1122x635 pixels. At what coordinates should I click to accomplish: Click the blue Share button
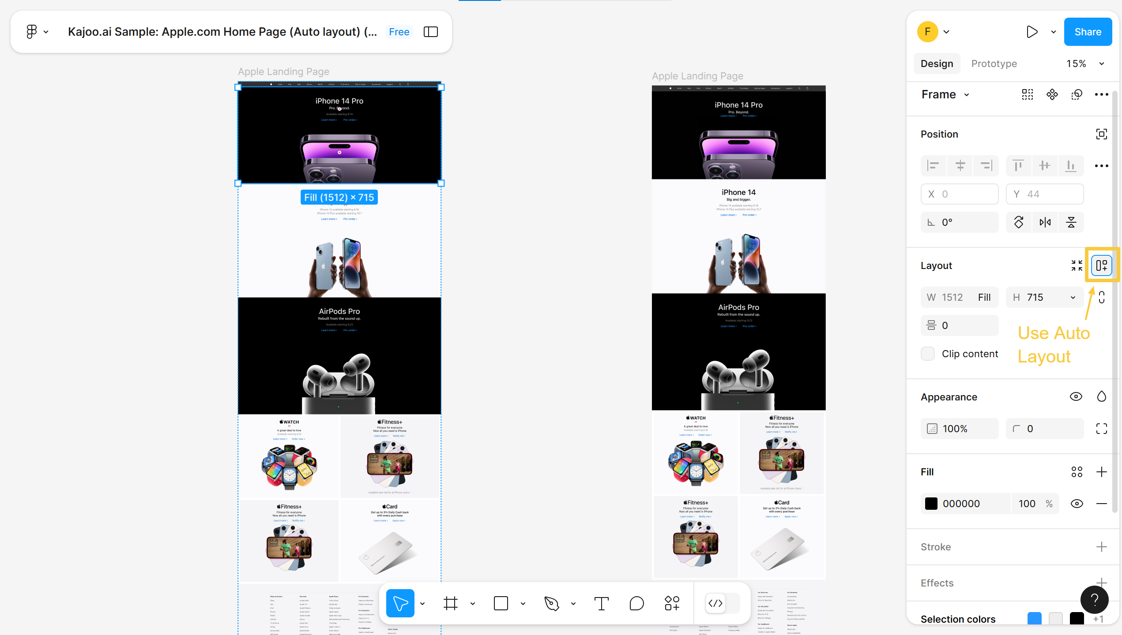pyautogui.click(x=1088, y=32)
